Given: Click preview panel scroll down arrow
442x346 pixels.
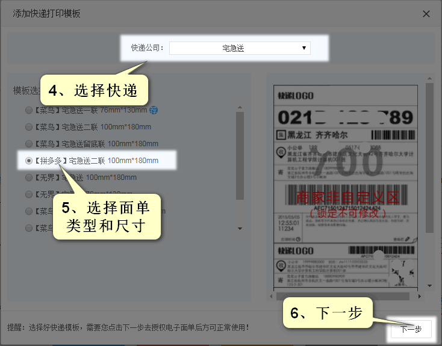Looking at the screenshot, I should (x=429, y=286).
